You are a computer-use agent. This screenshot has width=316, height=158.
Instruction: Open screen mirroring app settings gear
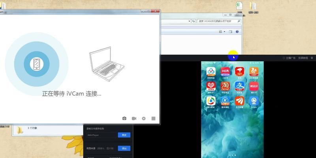pyautogui.click(x=312, y=58)
